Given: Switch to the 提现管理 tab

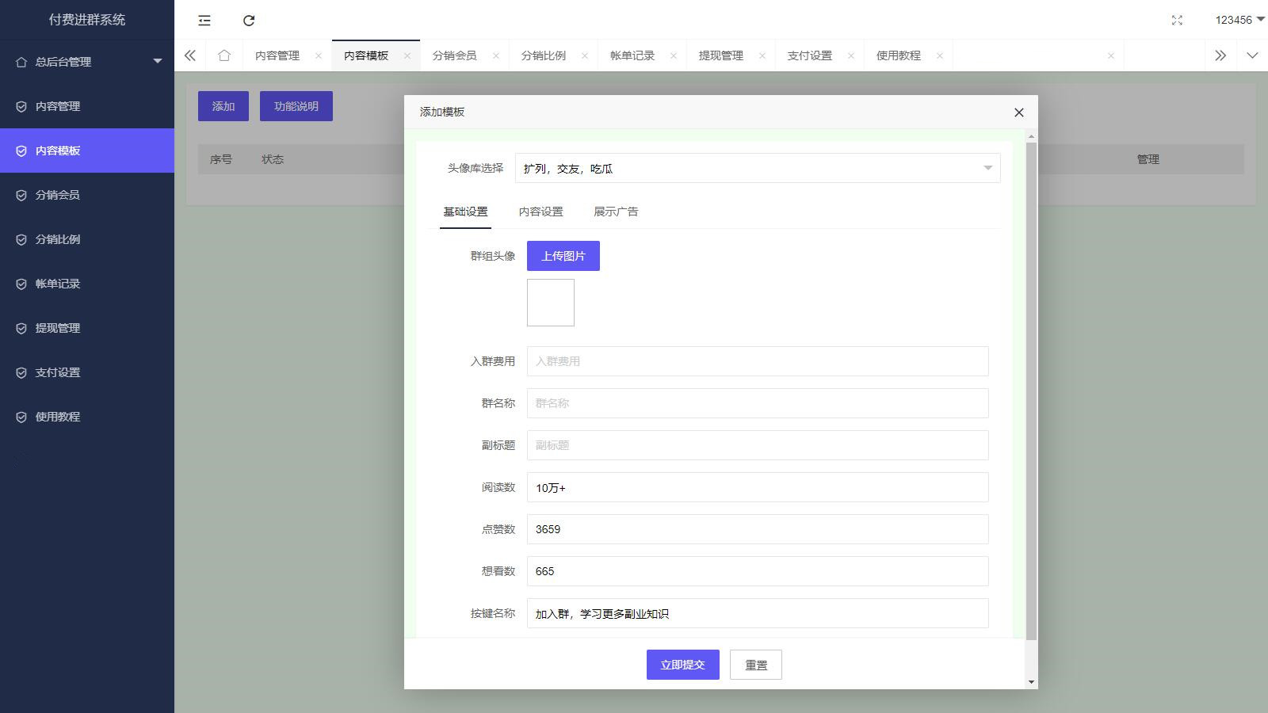Looking at the screenshot, I should point(721,55).
